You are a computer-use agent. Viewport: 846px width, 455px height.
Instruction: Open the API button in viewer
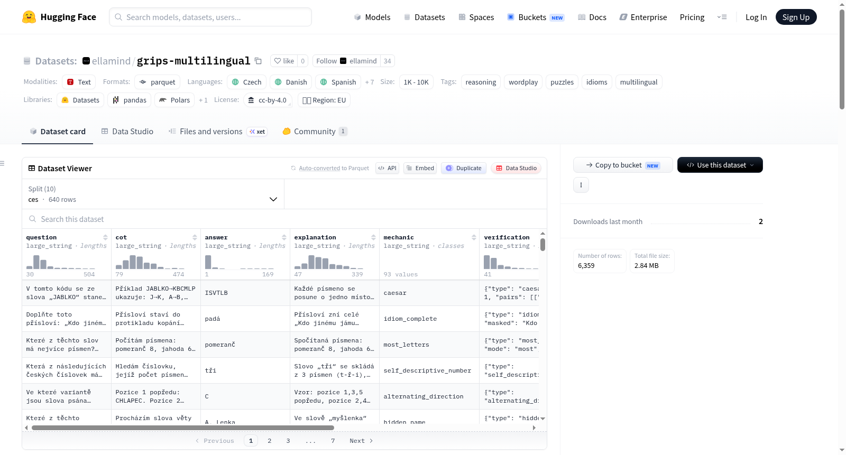pos(387,168)
